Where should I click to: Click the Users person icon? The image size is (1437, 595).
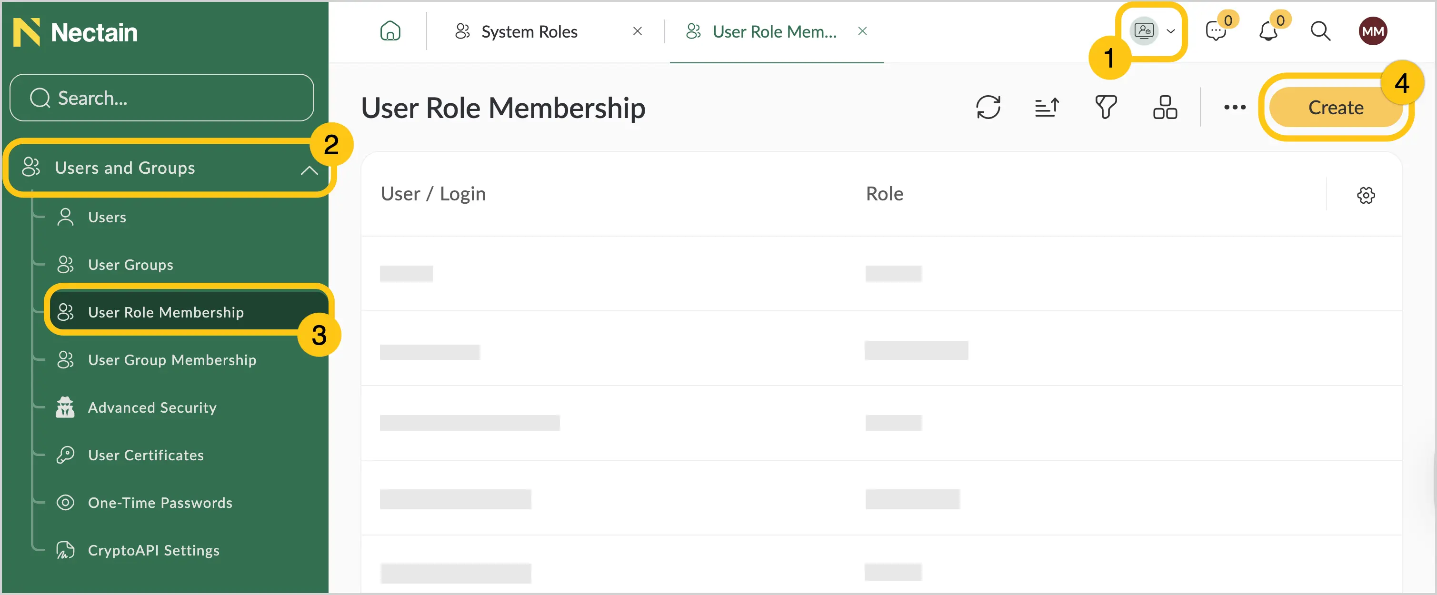[x=65, y=217]
